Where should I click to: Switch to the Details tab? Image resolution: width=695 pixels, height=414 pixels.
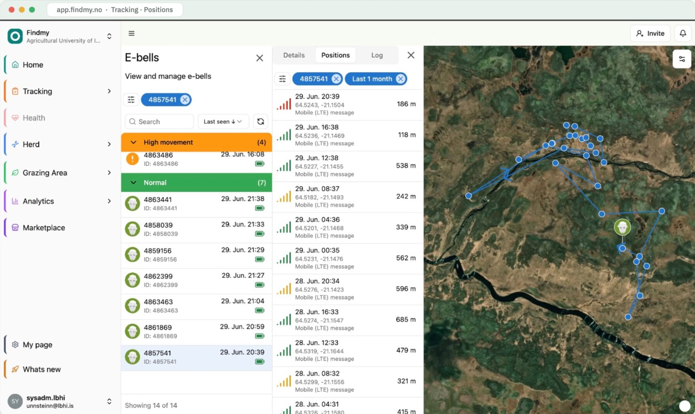point(294,55)
